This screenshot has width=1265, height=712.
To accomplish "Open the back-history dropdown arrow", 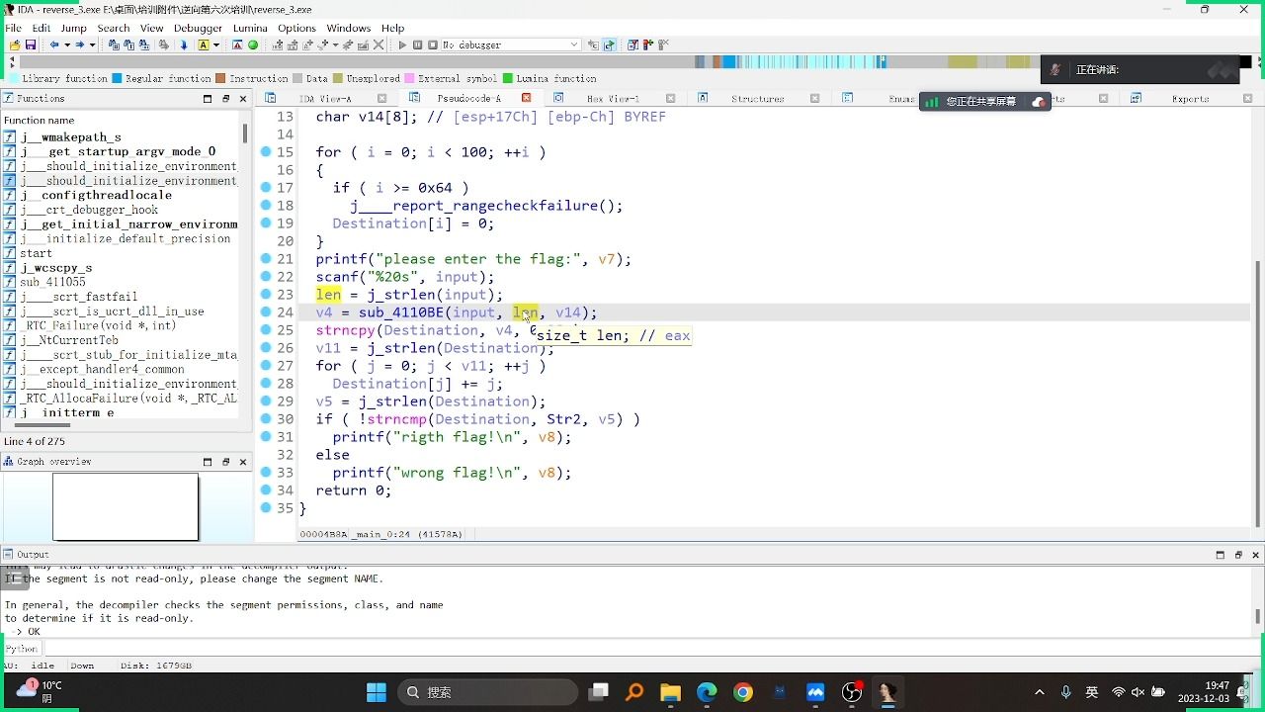I will 66,44.
